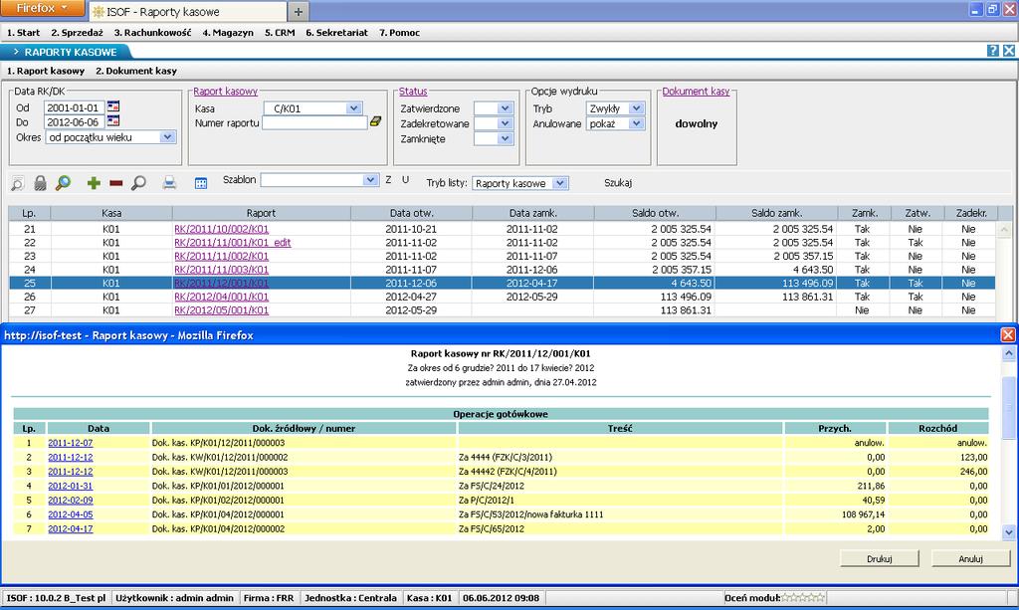Click the blue table grid icon

click(201, 184)
